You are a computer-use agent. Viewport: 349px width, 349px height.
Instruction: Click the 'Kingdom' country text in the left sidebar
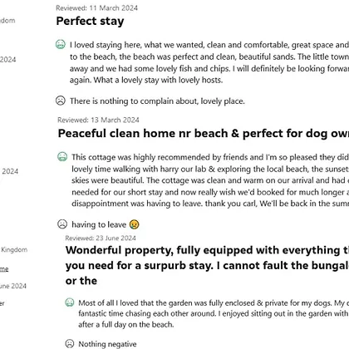coord(14,249)
